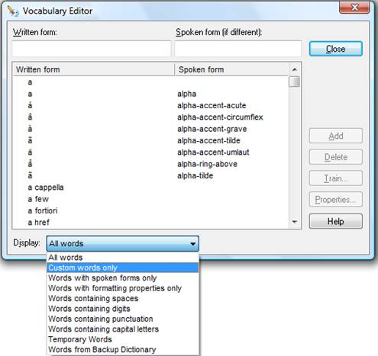Click the Spoken form text field
Viewport: 378px width, 356px height.
(x=238, y=49)
